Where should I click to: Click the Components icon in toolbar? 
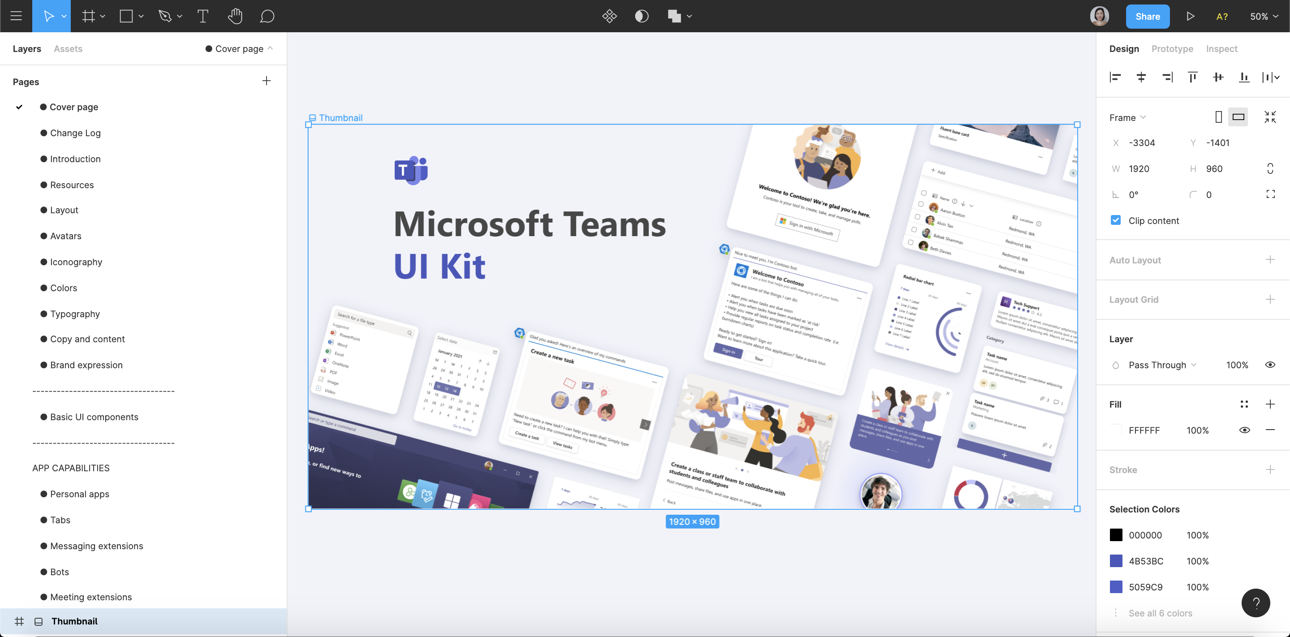(609, 16)
